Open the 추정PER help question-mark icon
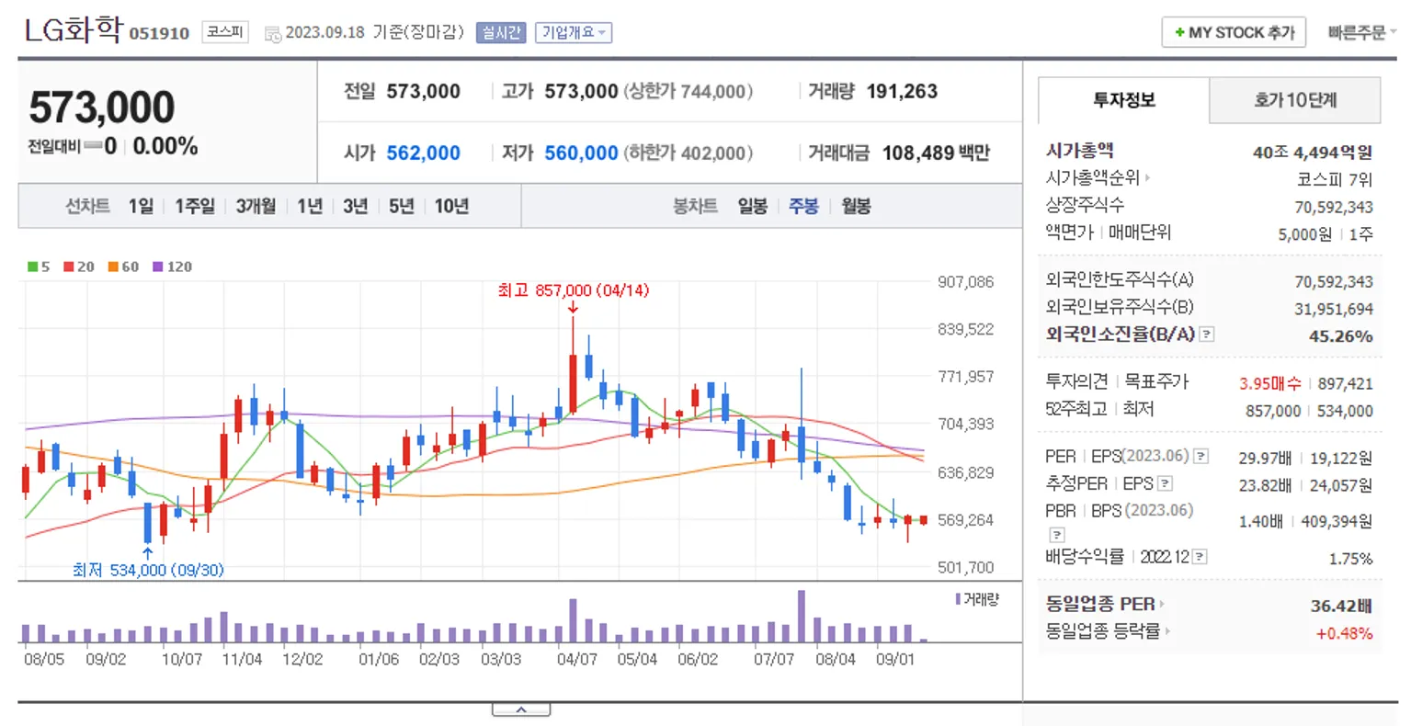 click(x=1165, y=483)
